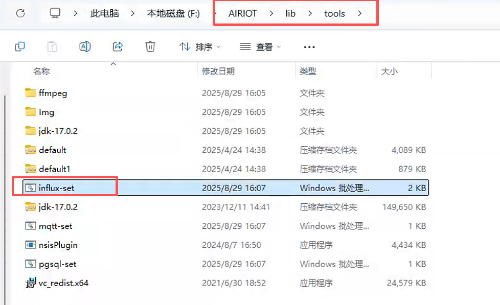The height and width of the screenshot is (305, 500).
Task: Expand chevron after lib
Action: pyautogui.click(x=310, y=13)
